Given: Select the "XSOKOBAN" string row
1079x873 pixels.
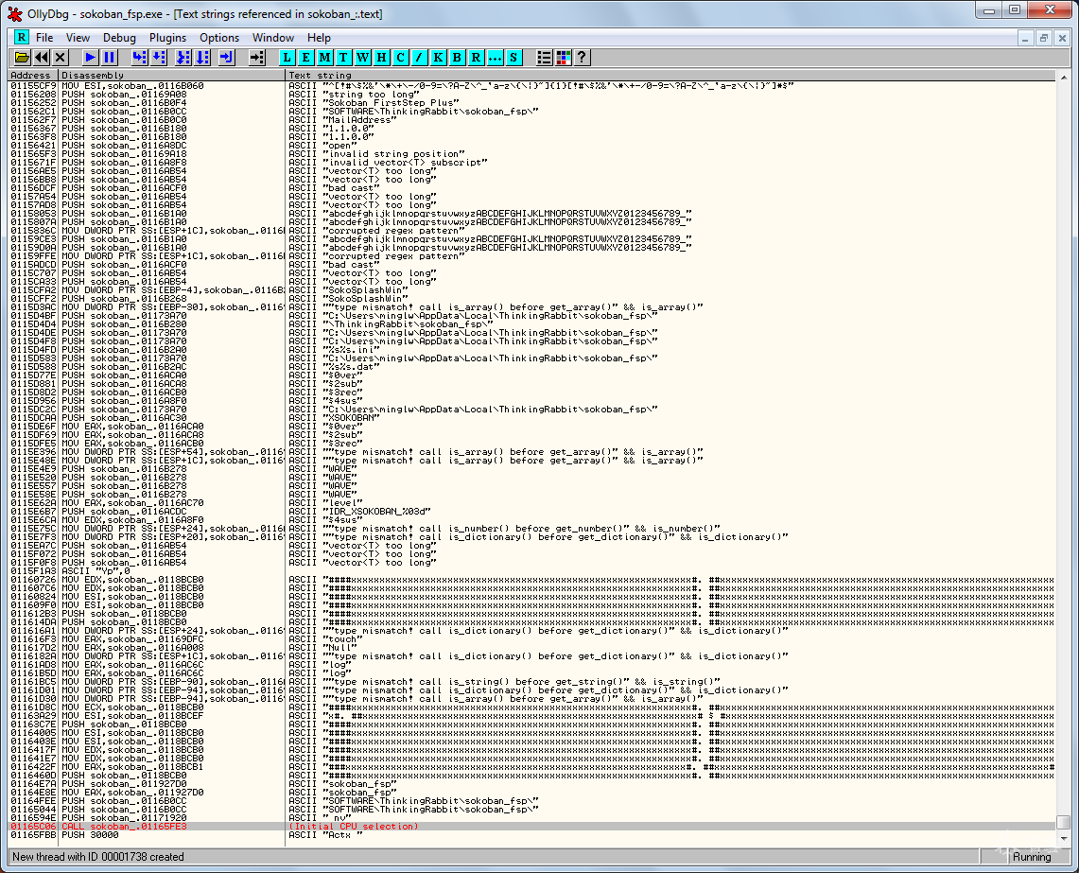Looking at the screenshot, I should coord(531,418).
